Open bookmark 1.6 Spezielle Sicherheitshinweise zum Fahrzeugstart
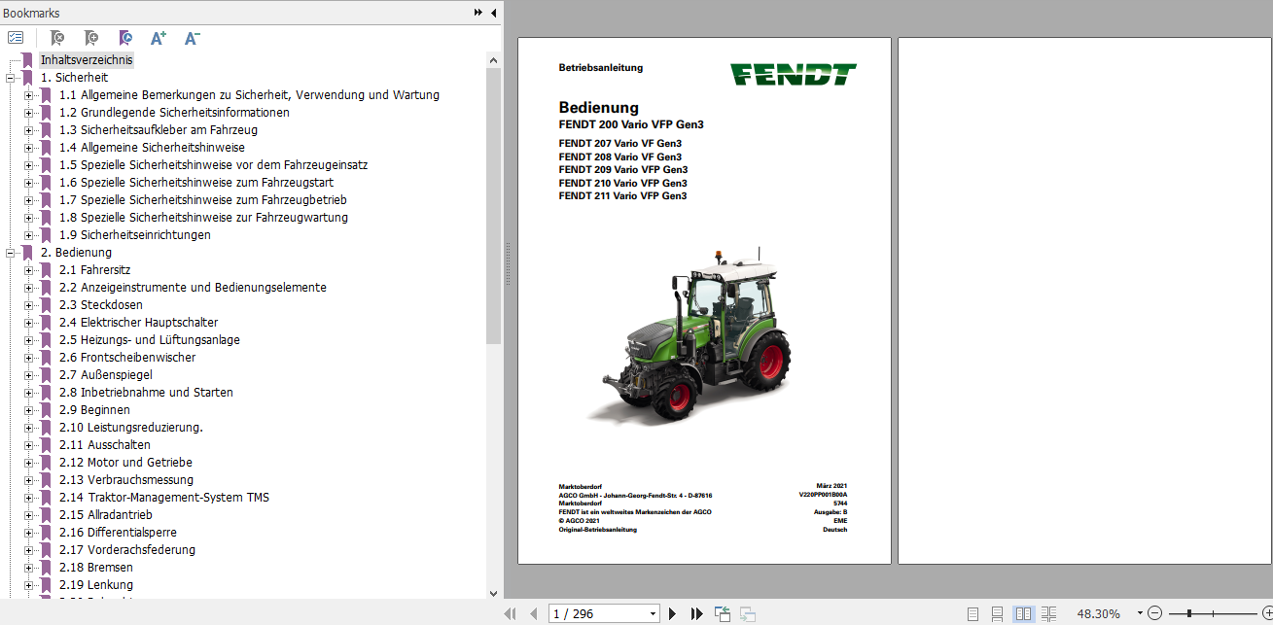Viewport: 1273px width, 625px height. click(x=196, y=183)
